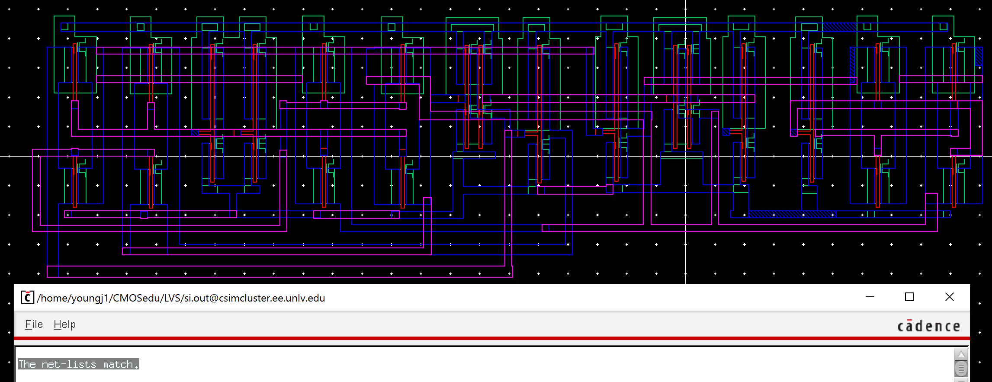Click the output pane scrollbar thumb

point(961,369)
